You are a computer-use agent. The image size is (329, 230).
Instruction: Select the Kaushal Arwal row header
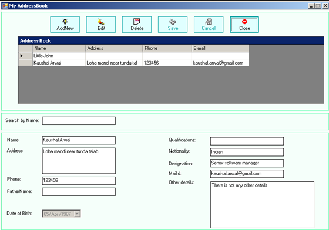click(25, 63)
